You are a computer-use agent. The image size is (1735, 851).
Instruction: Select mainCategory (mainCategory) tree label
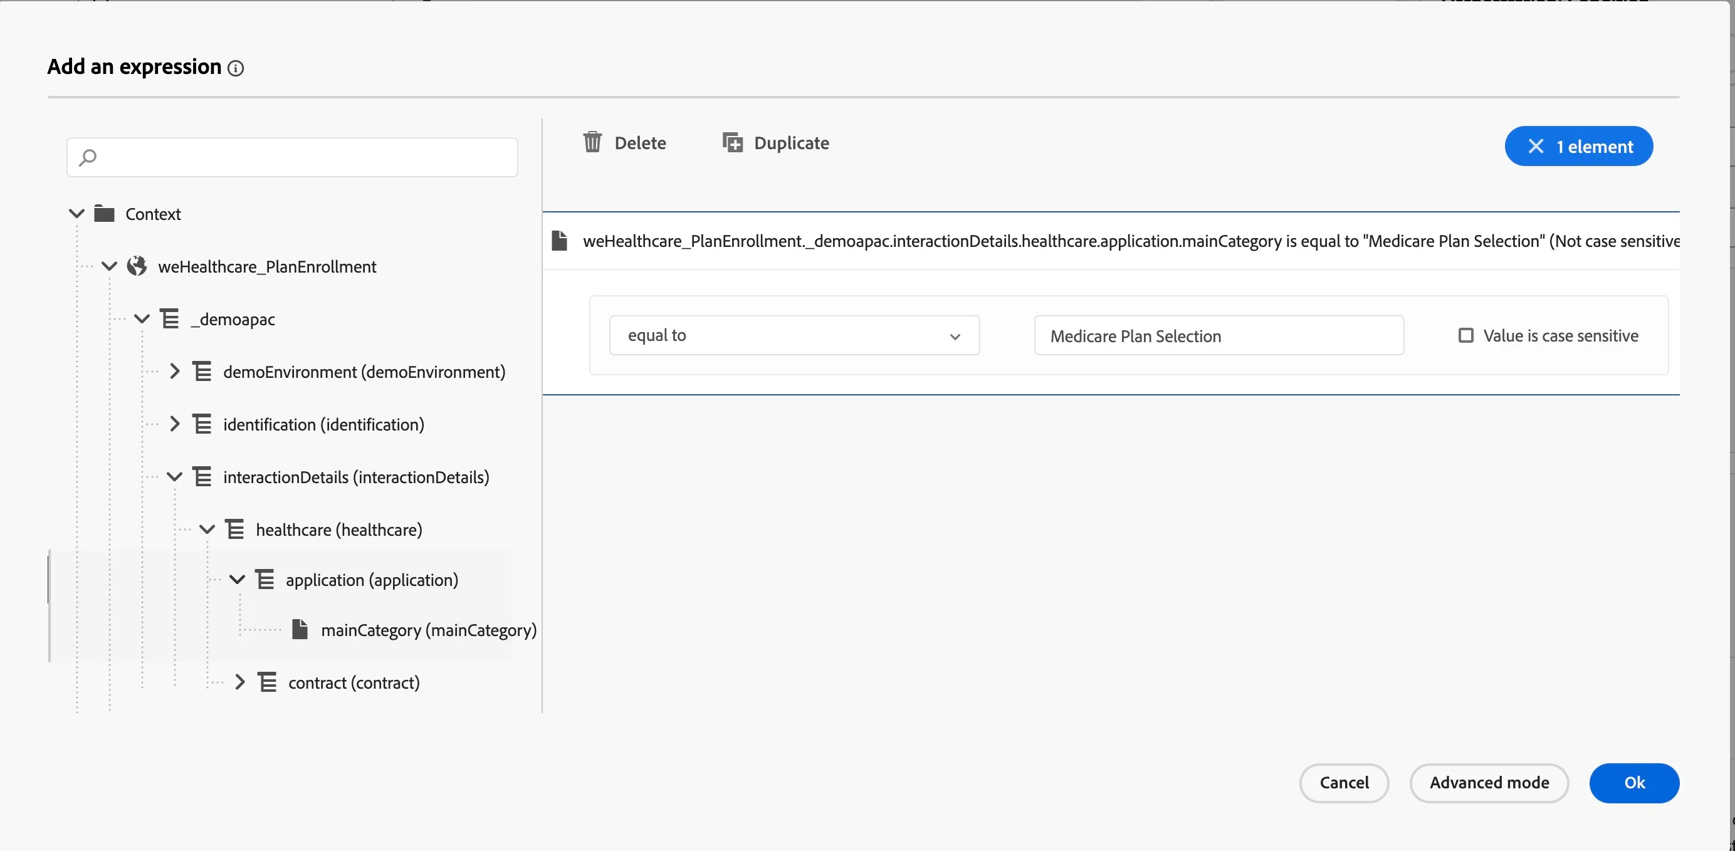click(429, 630)
